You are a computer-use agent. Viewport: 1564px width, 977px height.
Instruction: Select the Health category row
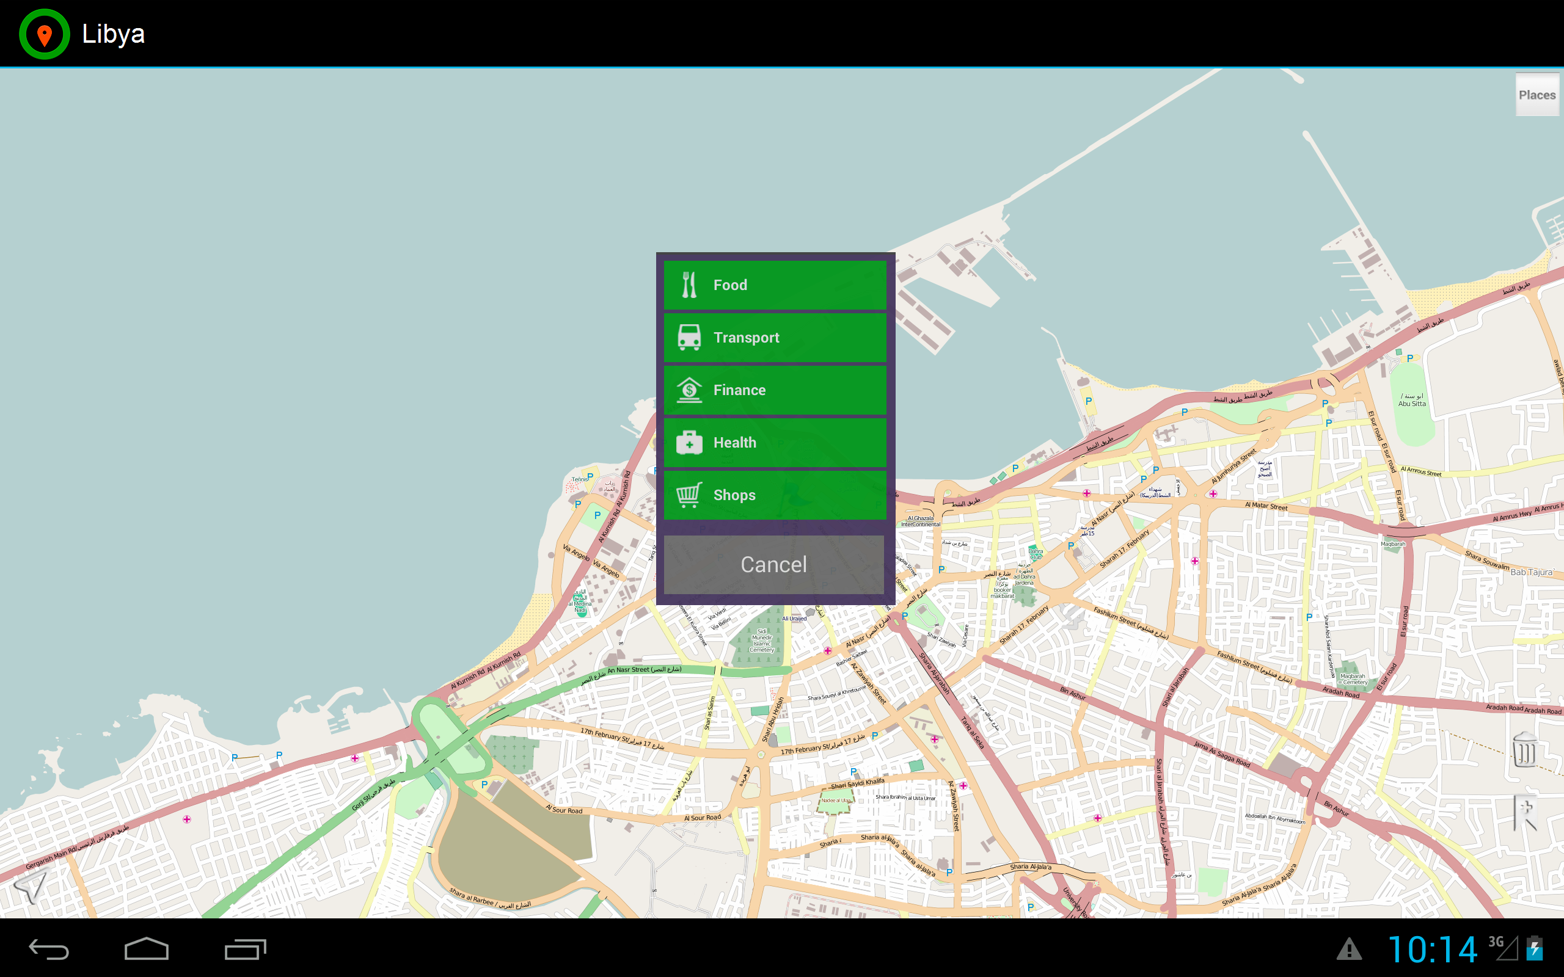click(x=773, y=442)
